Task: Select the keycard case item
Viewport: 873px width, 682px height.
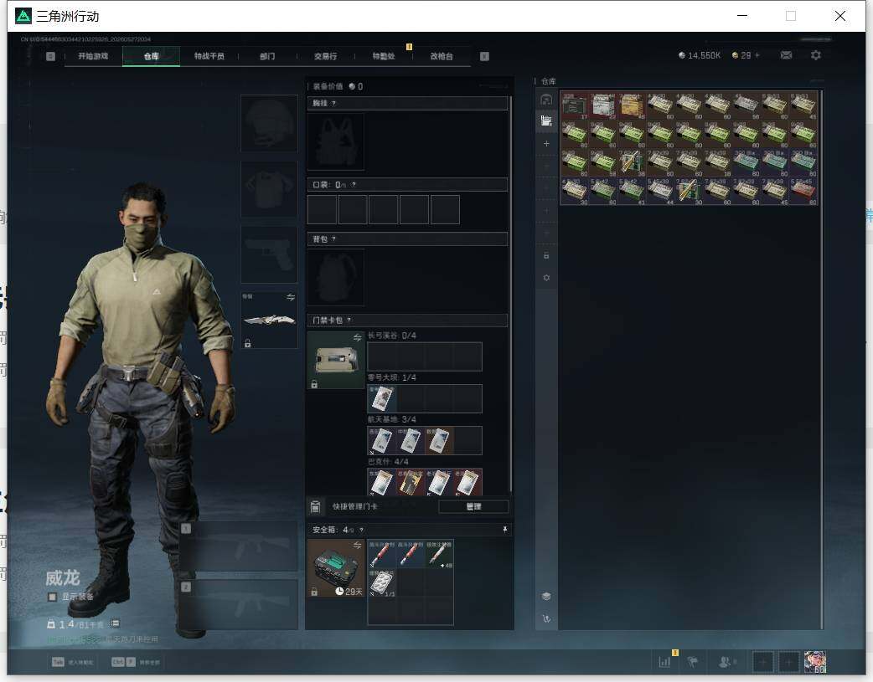Action: 336,360
